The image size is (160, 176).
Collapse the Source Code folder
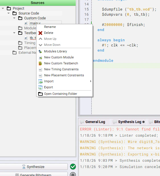[x=9, y=13]
